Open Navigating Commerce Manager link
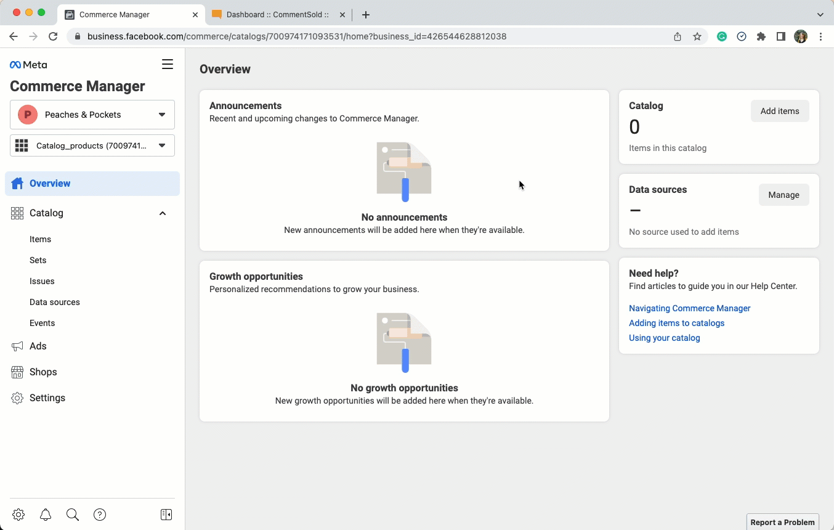Image resolution: width=834 pixels, height=530 pixels. [x=690, y=308]
